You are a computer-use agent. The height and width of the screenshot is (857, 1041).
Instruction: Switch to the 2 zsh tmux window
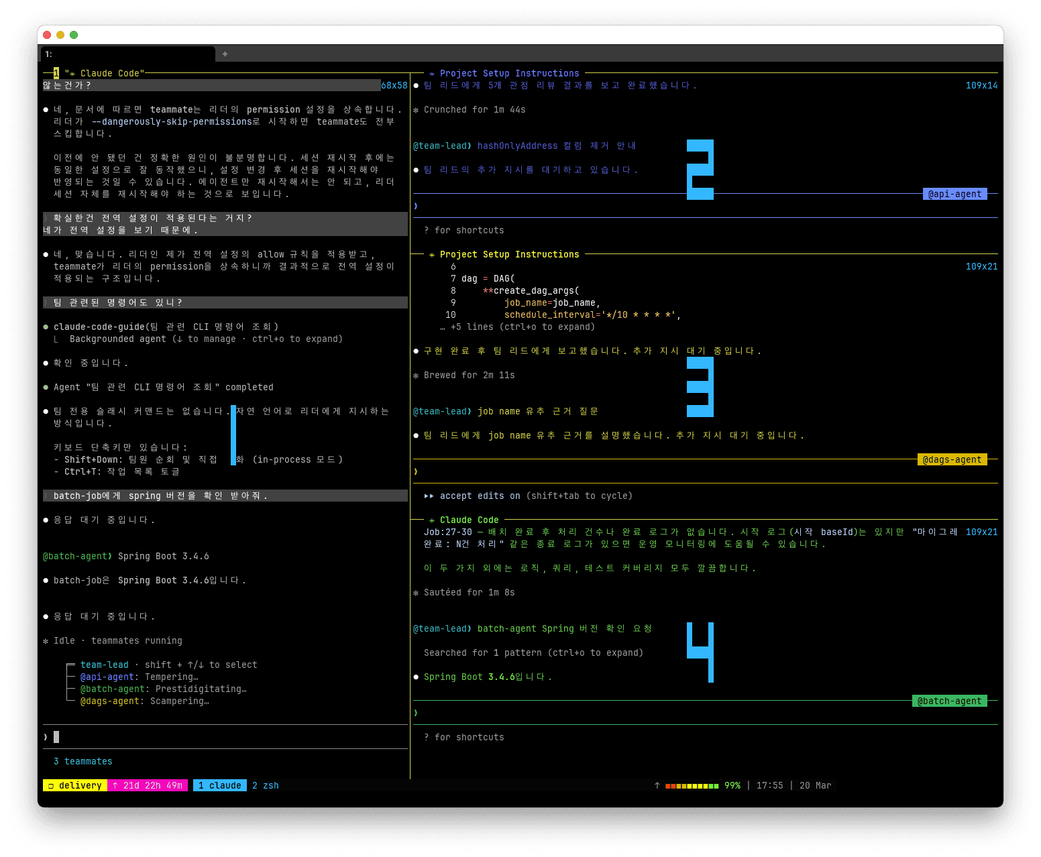coord(266,786)
